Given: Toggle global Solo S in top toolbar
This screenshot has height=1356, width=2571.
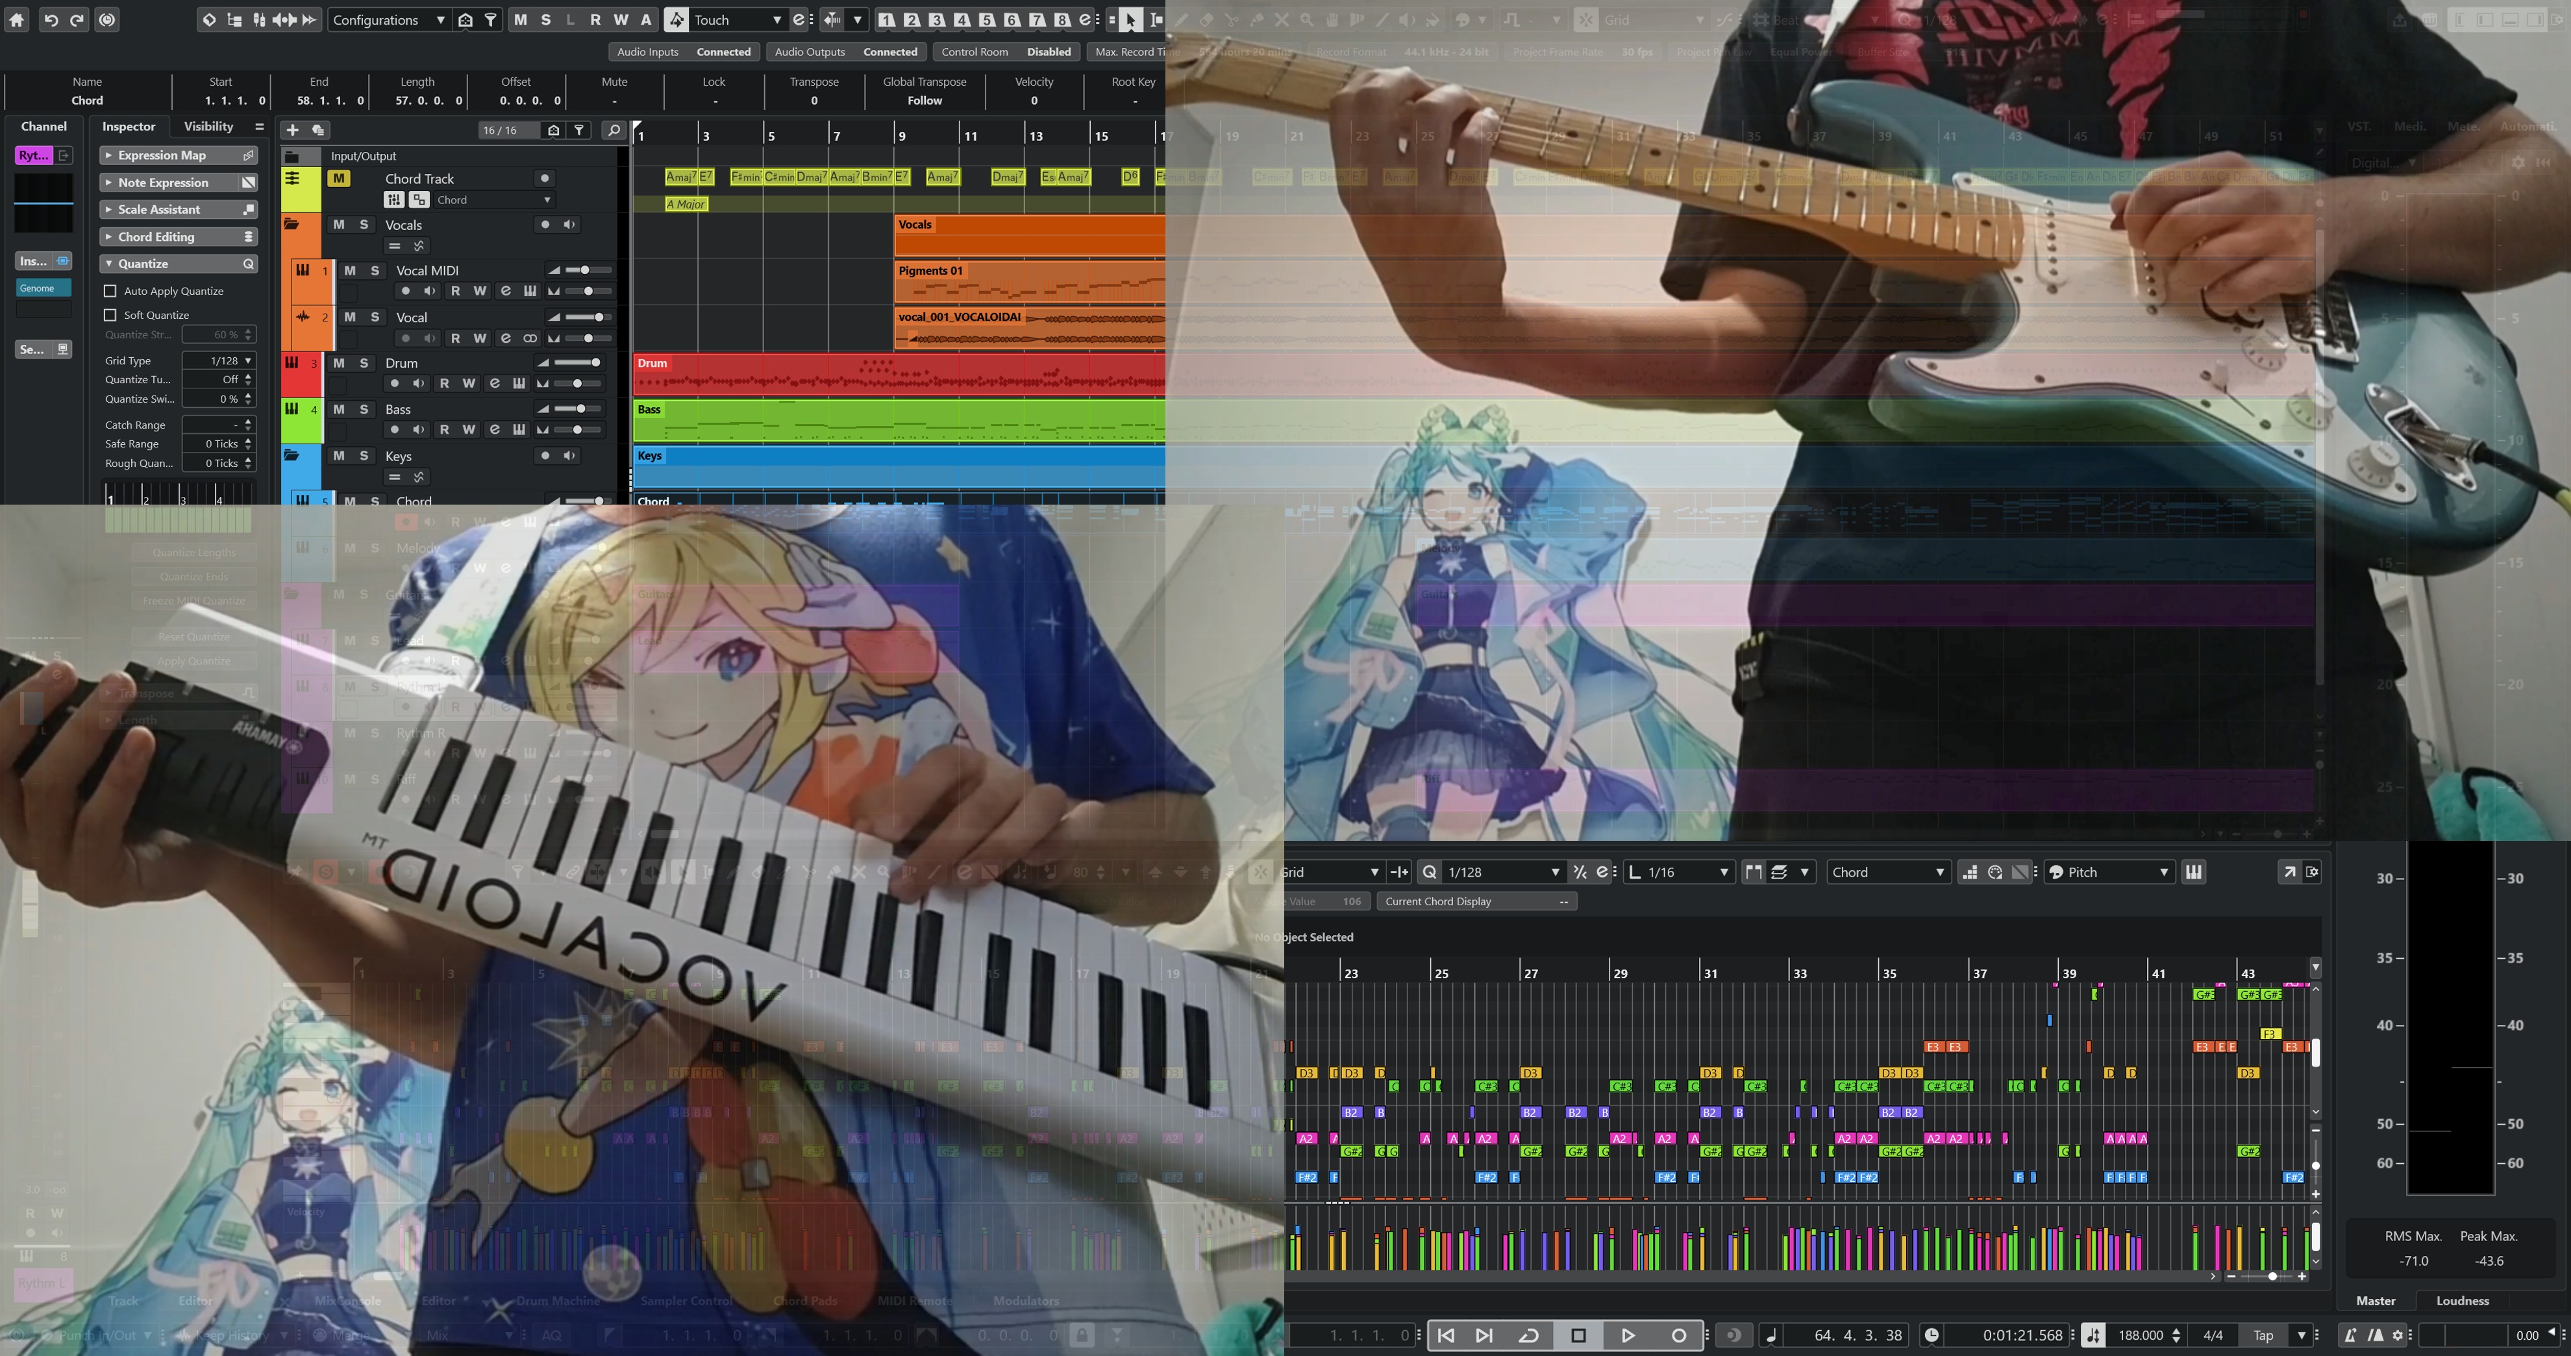Looking at the screenshot, I should pyautogui.click(x=545, y=20).
